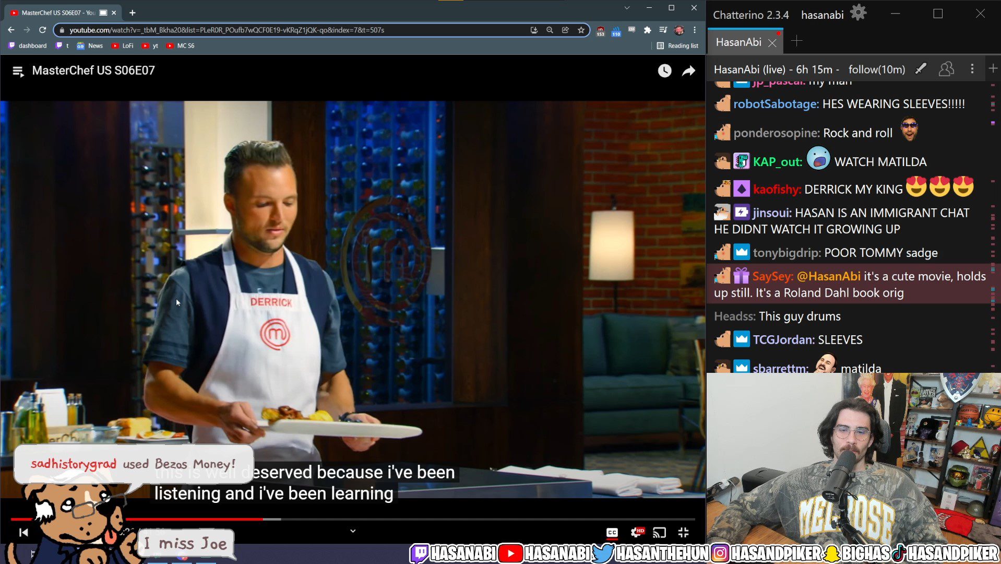Open Chatterino settings gear
Image resolution: width=1001 pixels, height=564 pixels.
(x=858, y=13)
